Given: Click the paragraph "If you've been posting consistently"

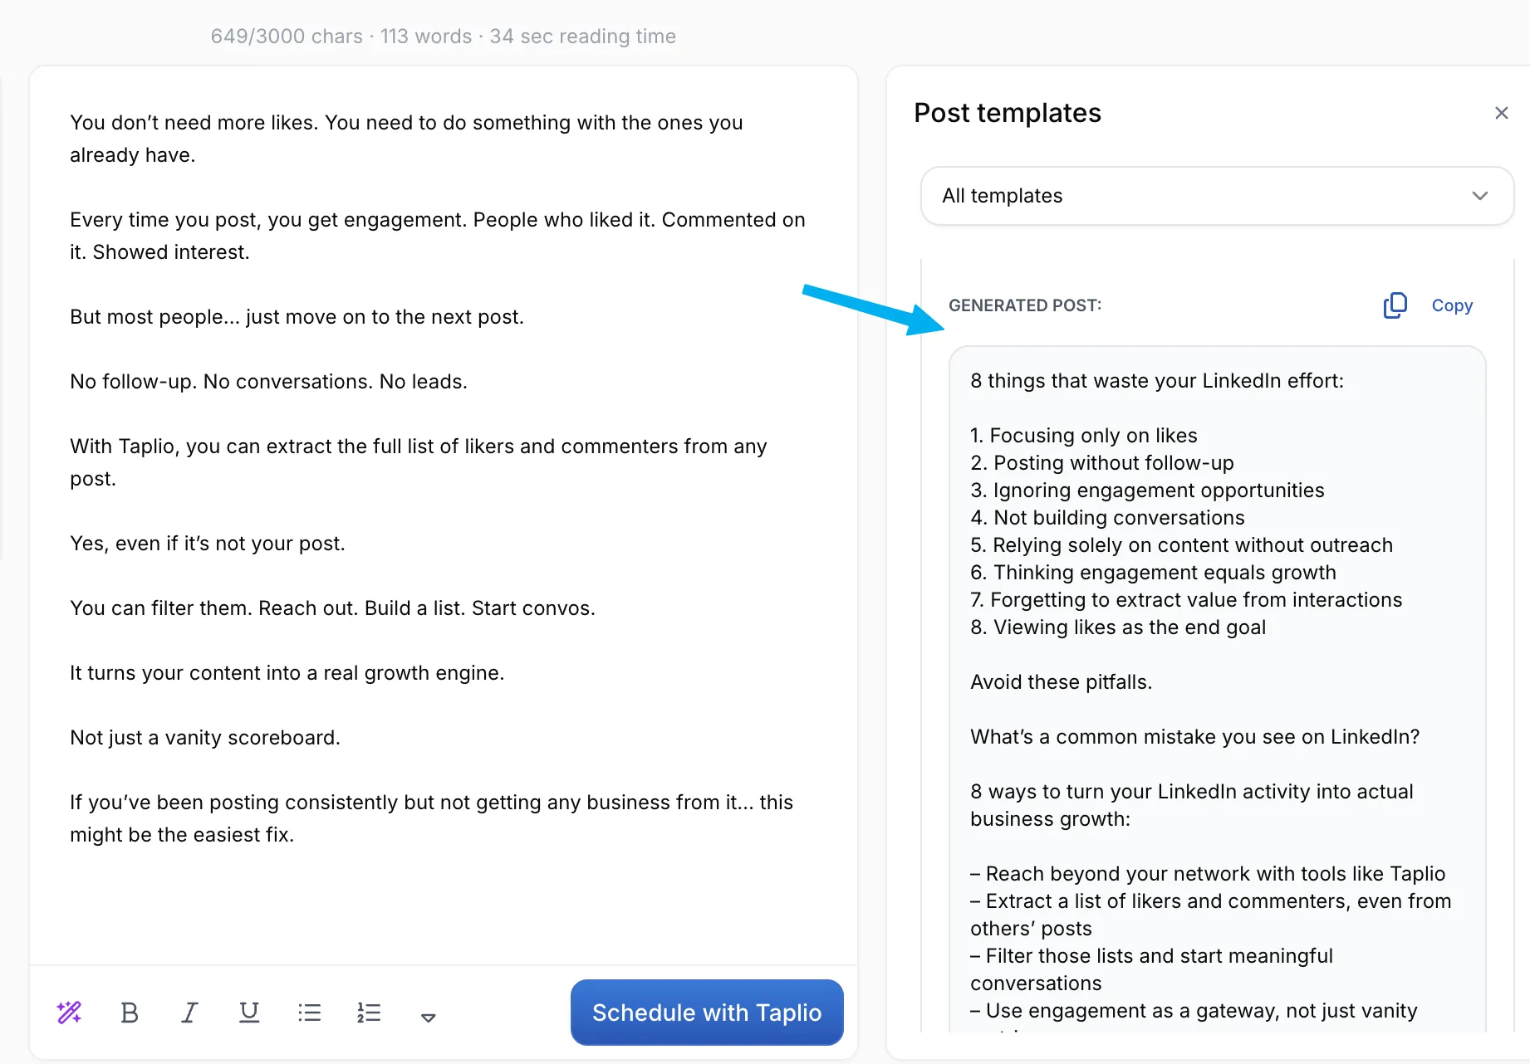Looking at the screenshot, I should pos(431,818).
